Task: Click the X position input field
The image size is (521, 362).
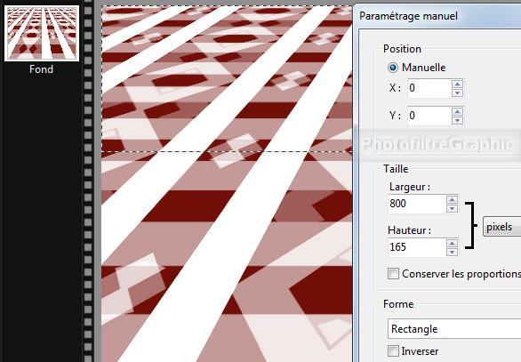Action: [x=429, y=88]
